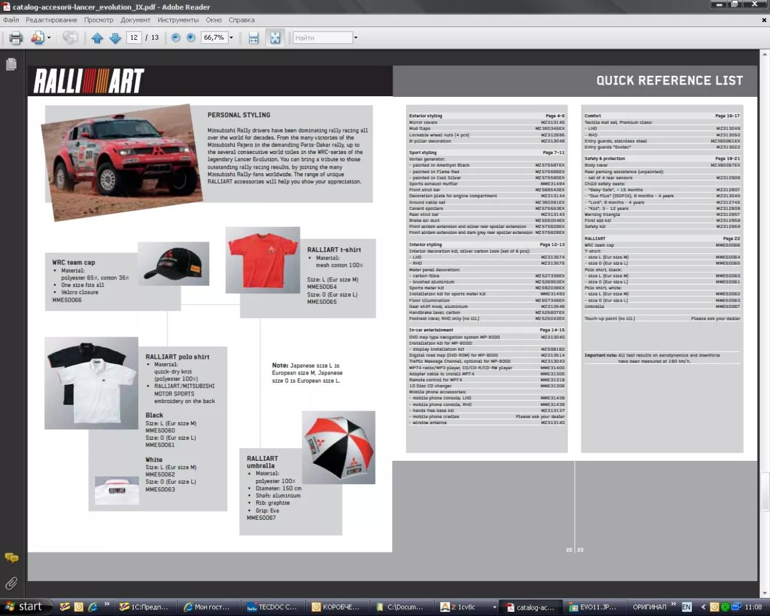This screenshot has width=770, height=616.
Task: Go to previous page with up arrow
Action: [97, 38]
